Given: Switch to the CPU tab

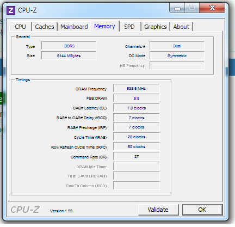Looking at the screenshot, I should [x=21, y=27].
